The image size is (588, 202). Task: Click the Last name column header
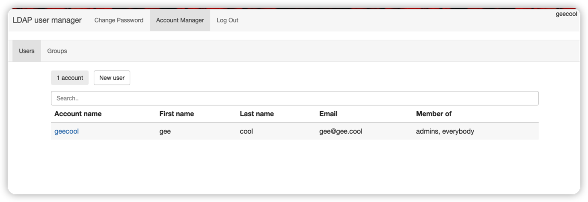point(257,114)
